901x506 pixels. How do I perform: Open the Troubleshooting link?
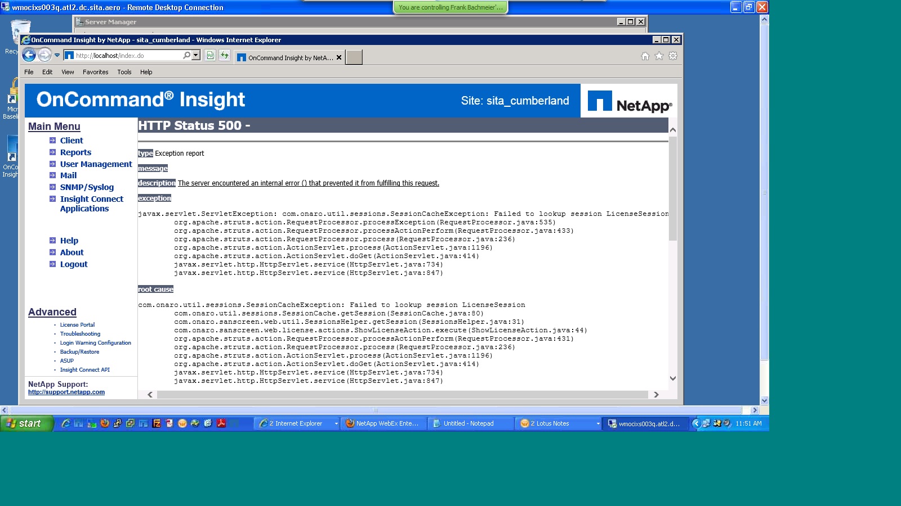(80, 334)
